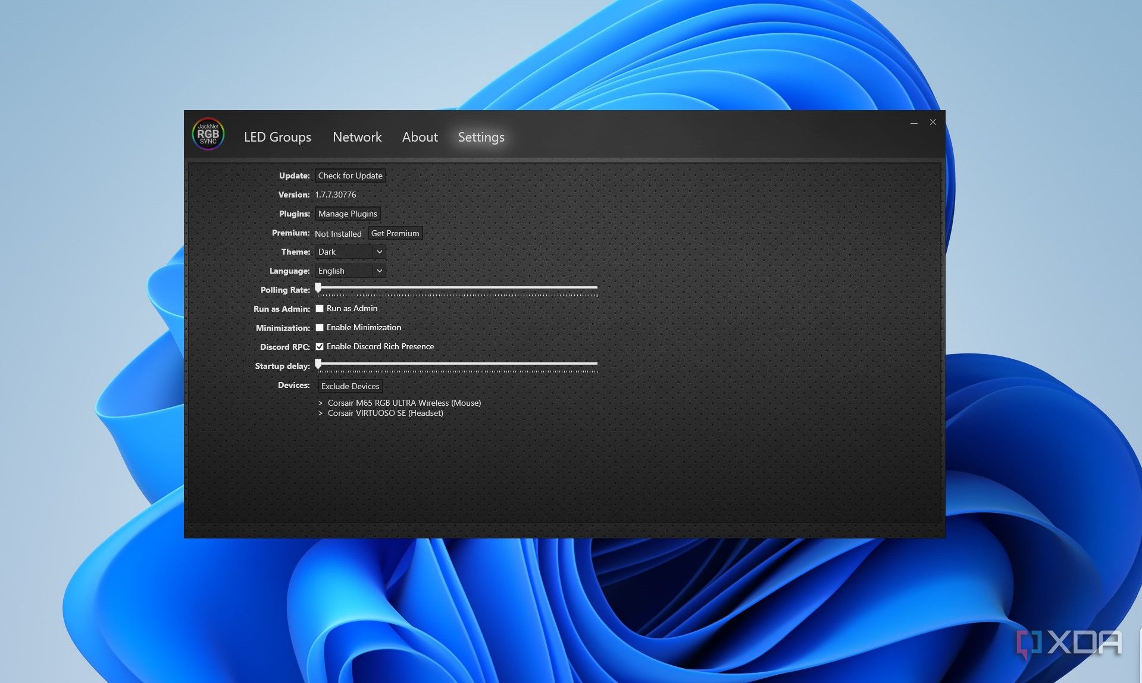
Task: Click the version number 1.7.7.30776
Action: pos(336,195)
